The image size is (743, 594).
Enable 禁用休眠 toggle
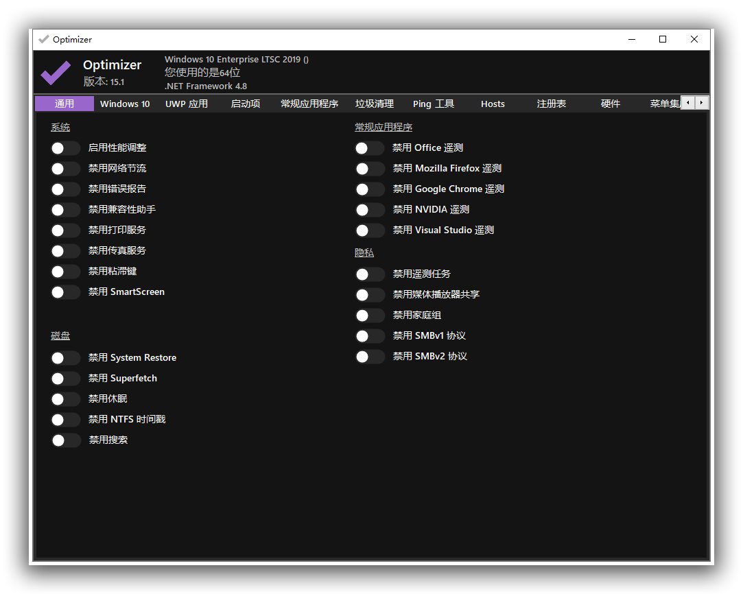(65, 399)
